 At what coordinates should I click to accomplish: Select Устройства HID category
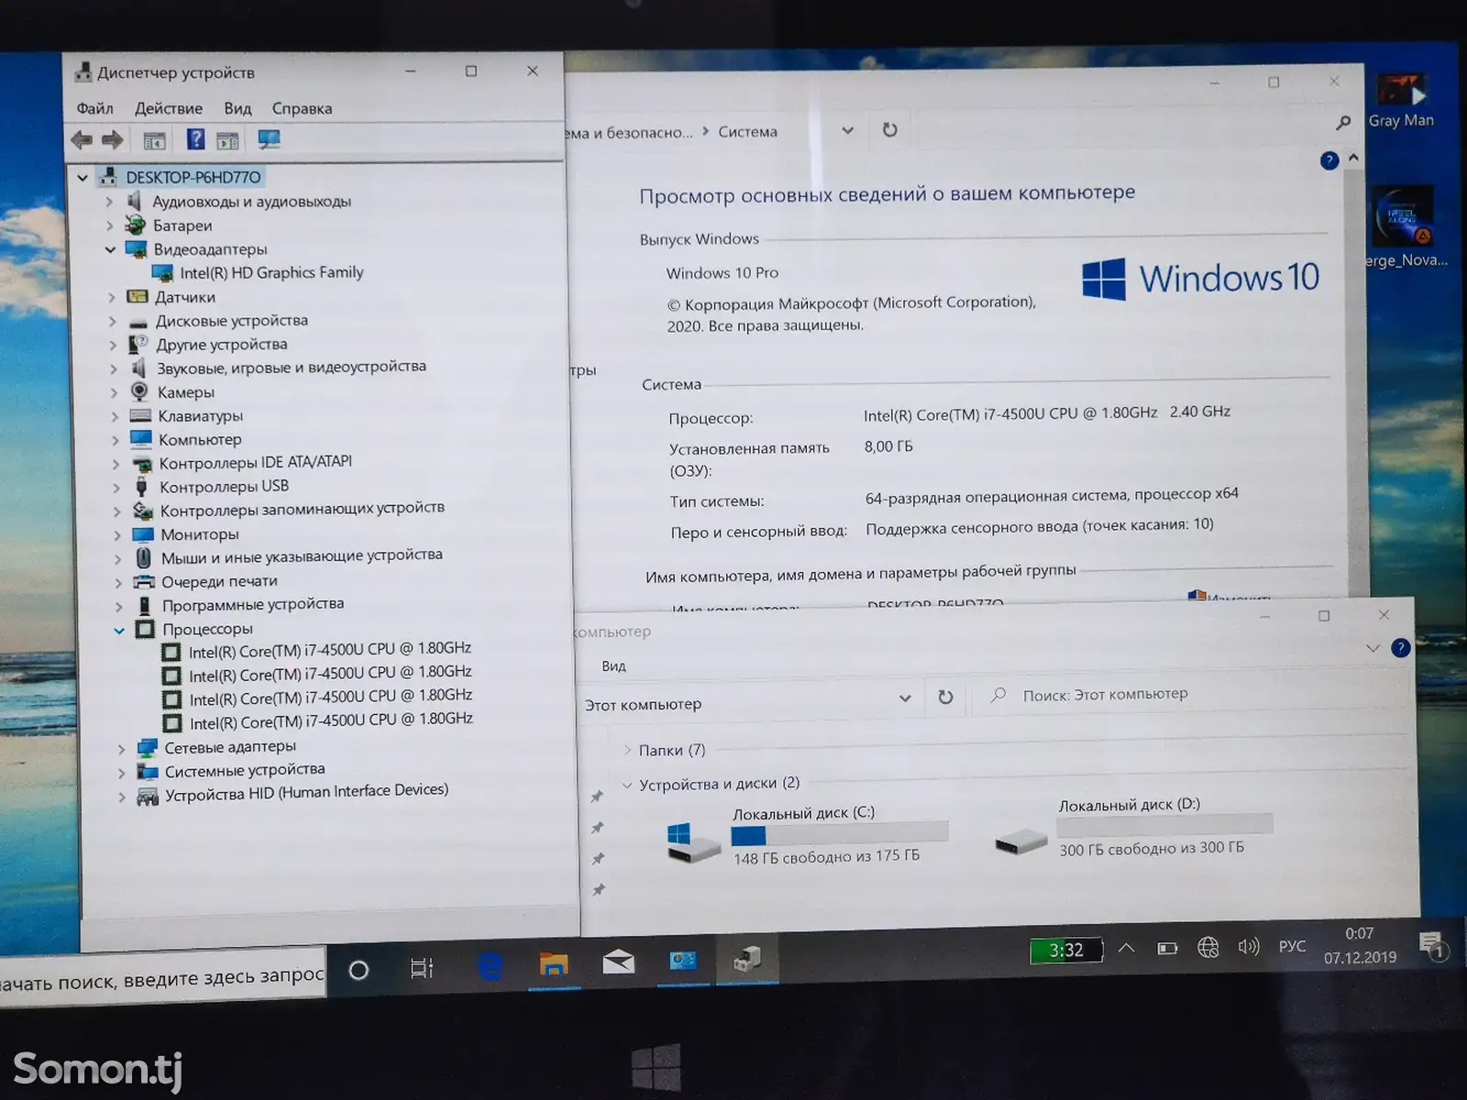pyautogui.click(x=306, y=793)
